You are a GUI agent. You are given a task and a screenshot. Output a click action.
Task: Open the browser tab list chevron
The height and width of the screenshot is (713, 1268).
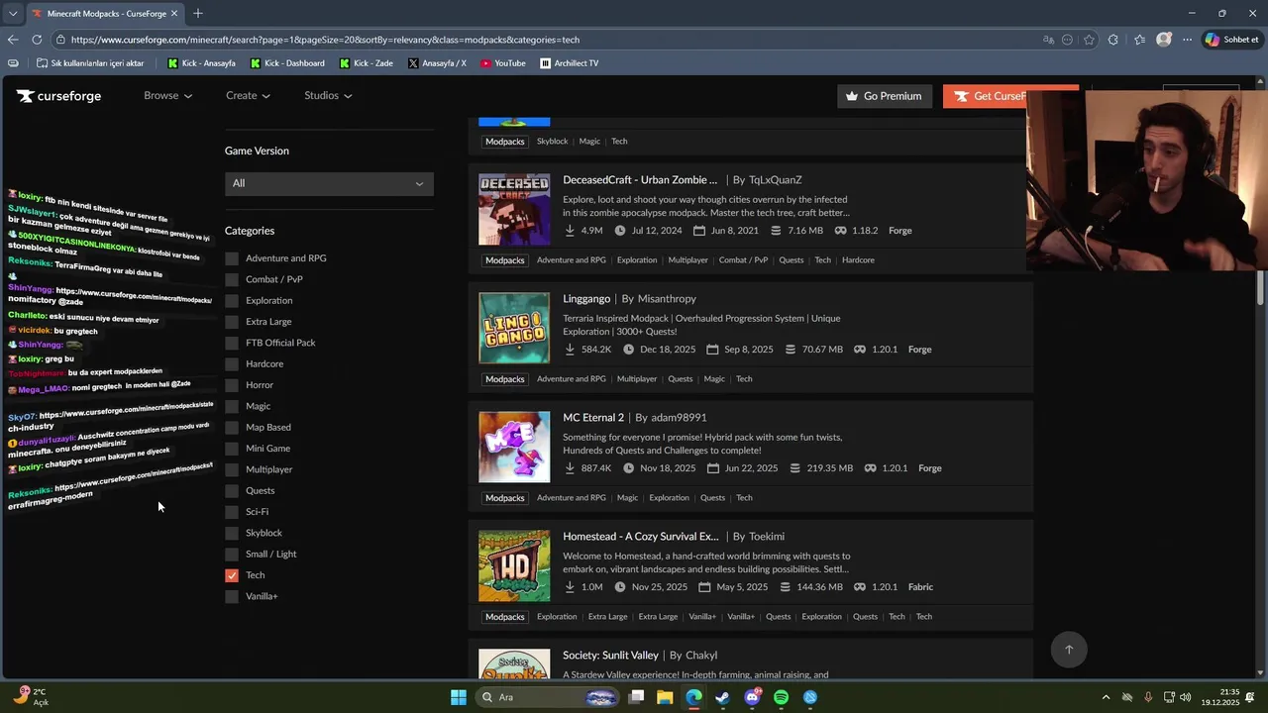coord(12,14)
